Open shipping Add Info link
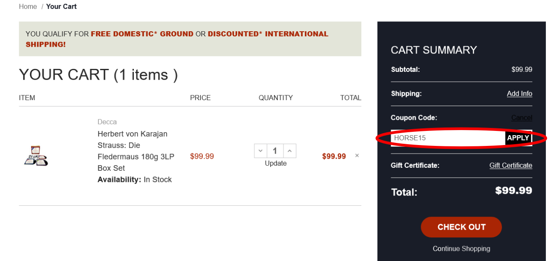Screen dimensions: 560x261 point(519,93)
